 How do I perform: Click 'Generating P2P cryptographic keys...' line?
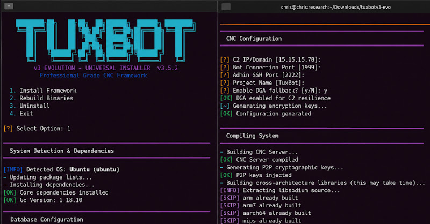tap(282, 167)
